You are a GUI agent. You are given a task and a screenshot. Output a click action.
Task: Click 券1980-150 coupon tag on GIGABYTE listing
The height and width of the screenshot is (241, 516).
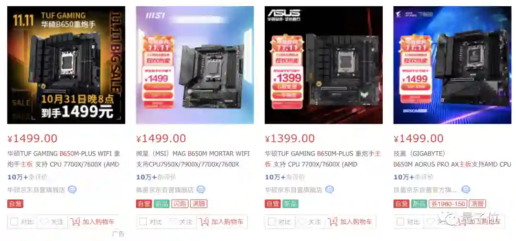[448, 204]
